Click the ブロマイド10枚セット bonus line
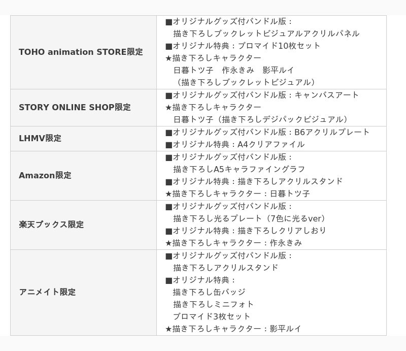This screenshot has width=406, height=351. (243, 46)
